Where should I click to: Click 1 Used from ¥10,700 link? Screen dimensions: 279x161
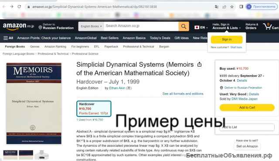click(90, 120)
